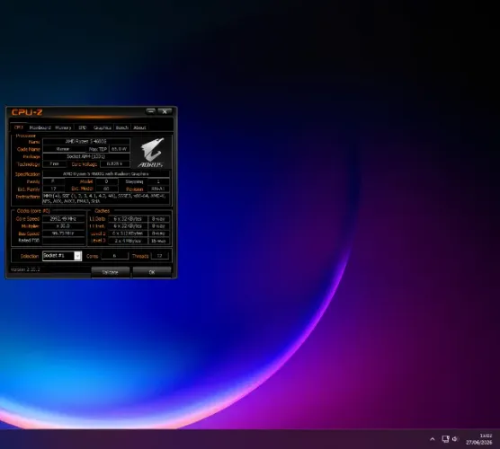Click the Ext. Model value field
The image size is (500, 449).
pyautogui.click(x=106, y=189)
